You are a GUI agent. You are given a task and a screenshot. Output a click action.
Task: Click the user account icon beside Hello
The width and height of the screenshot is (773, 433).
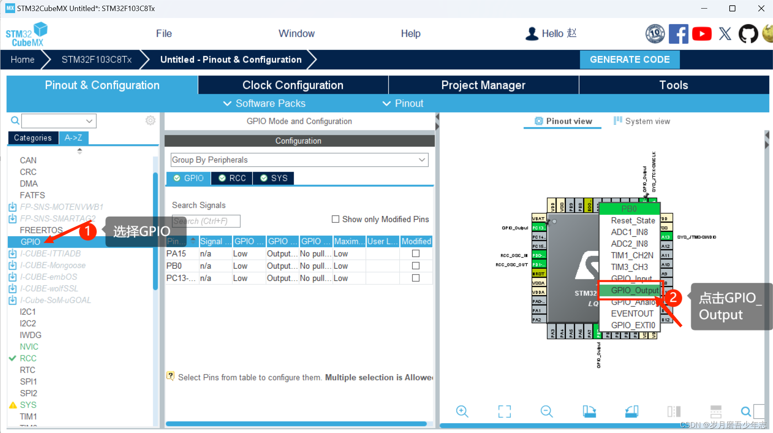(532, 33)
